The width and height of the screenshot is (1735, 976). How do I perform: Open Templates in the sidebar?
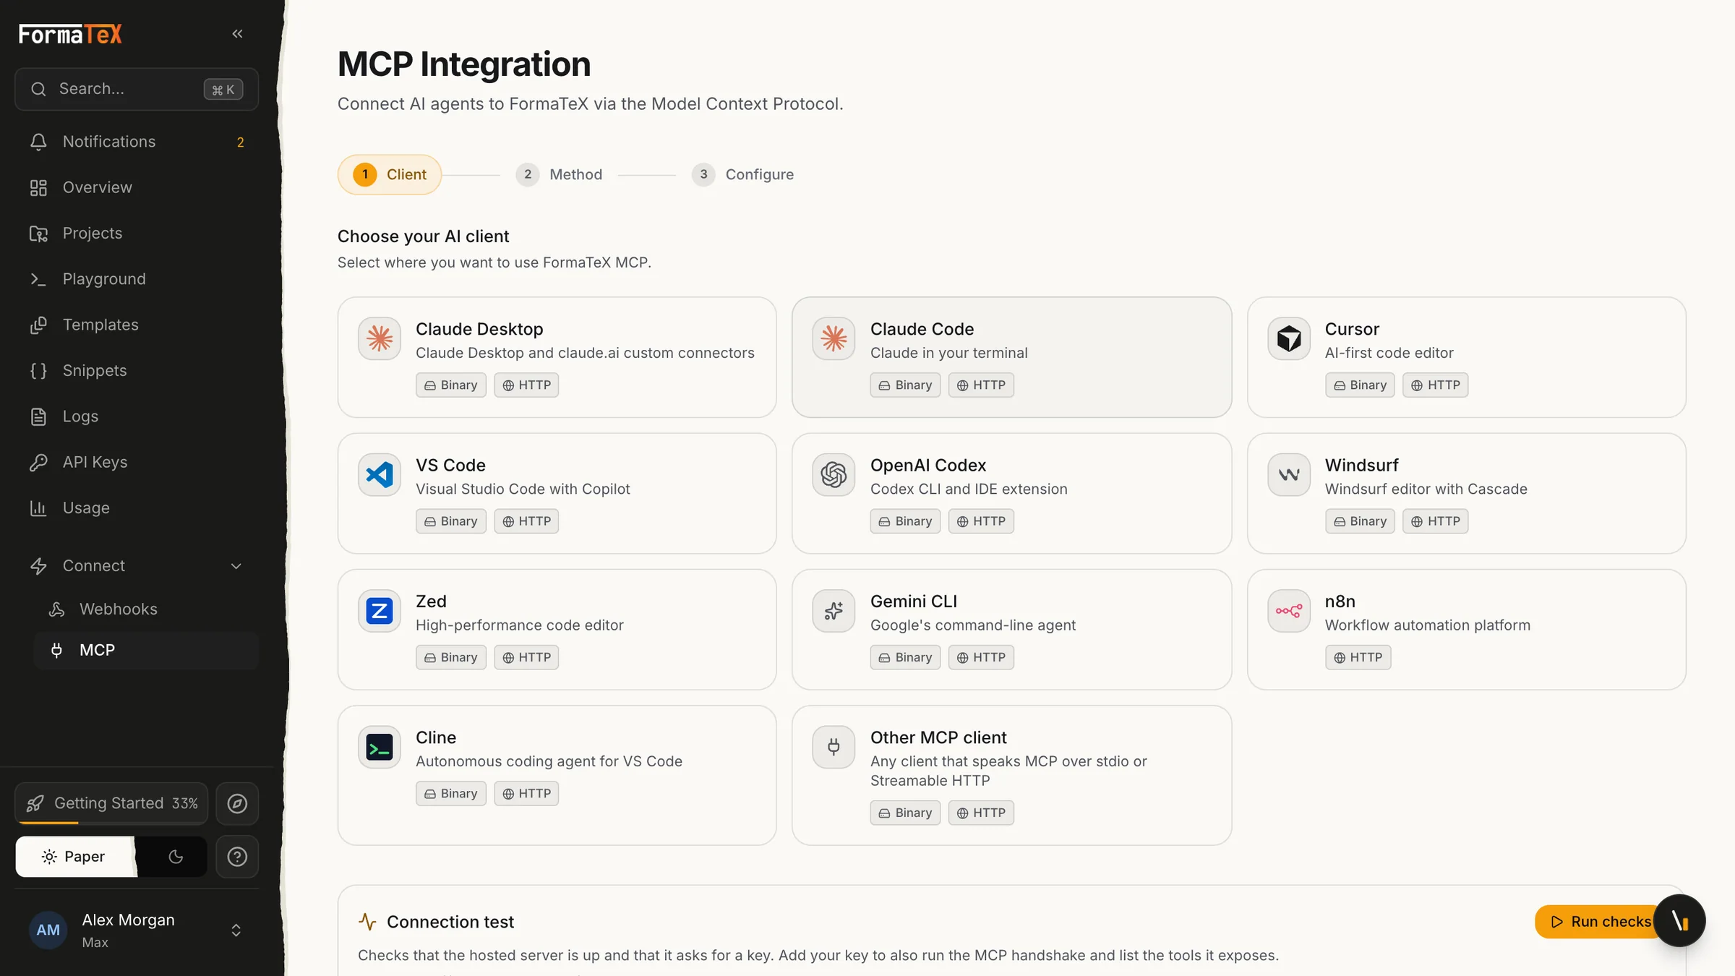click(x=137, y=325)
